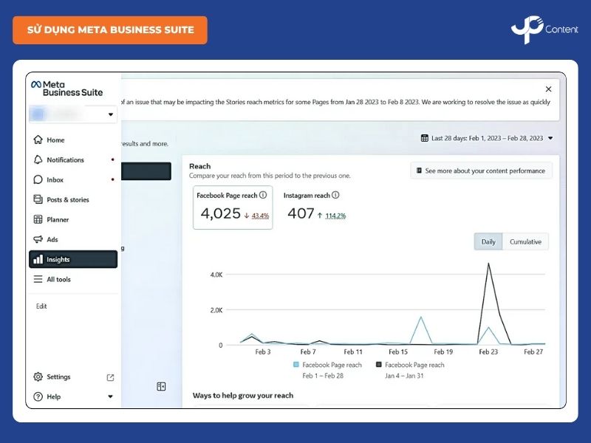Click See more about your content performance
Image resolution: width=591 pixels, height=443 pixels.
click(x=481, y=171)
